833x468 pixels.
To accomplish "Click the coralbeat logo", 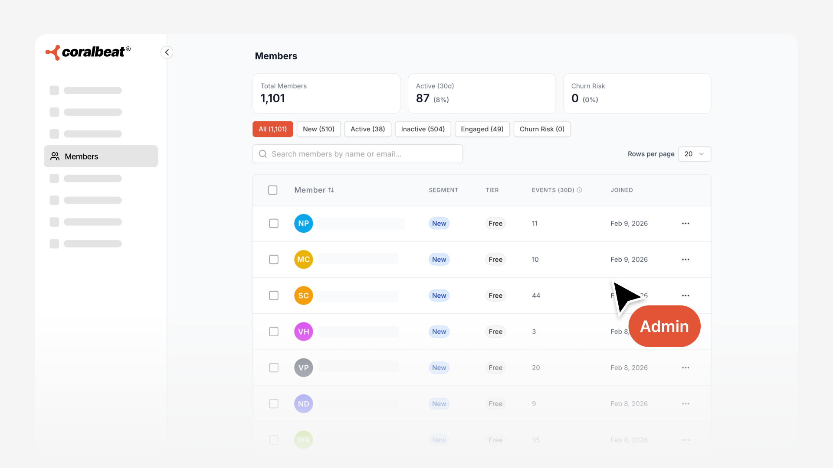I will (88, 52).
